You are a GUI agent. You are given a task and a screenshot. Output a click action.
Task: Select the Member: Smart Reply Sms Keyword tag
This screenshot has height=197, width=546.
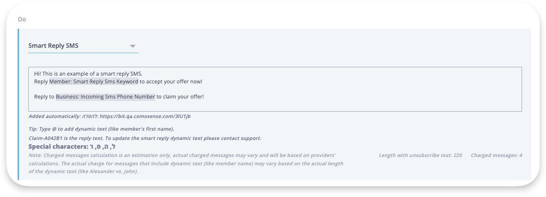click(x=94, y=81)
